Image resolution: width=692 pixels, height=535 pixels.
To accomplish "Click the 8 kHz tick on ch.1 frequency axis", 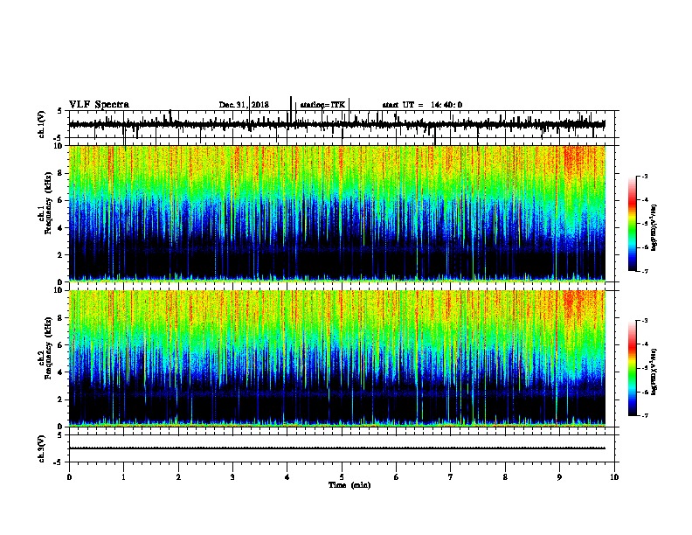I will 61,173.
